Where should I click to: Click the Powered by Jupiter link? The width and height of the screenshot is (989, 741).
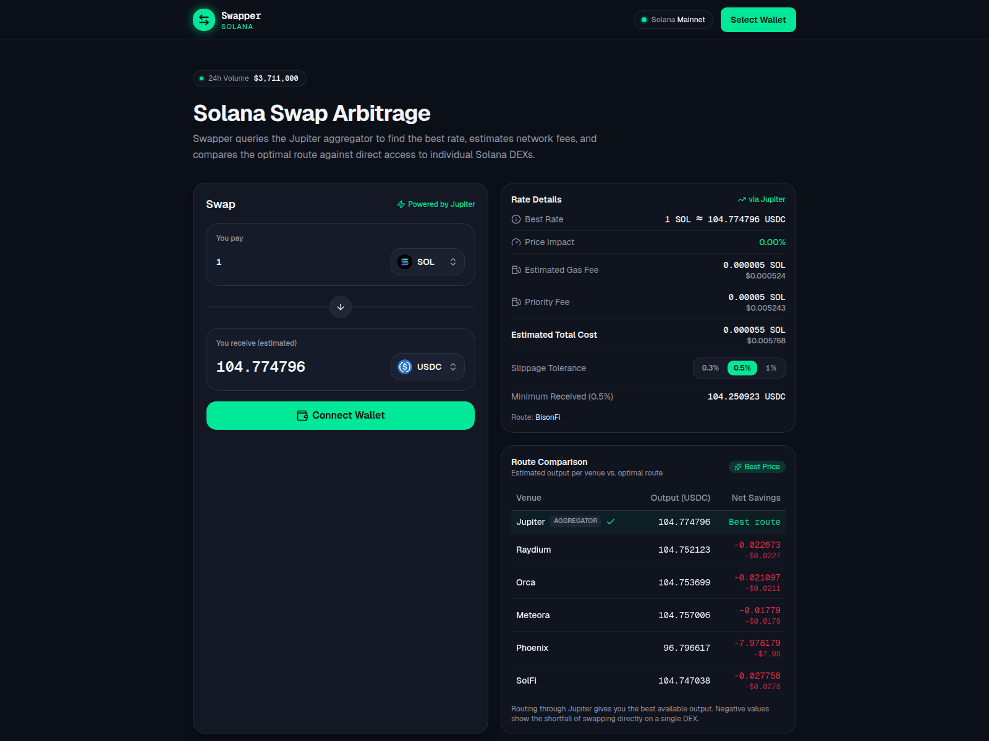(x=436, y=204)
